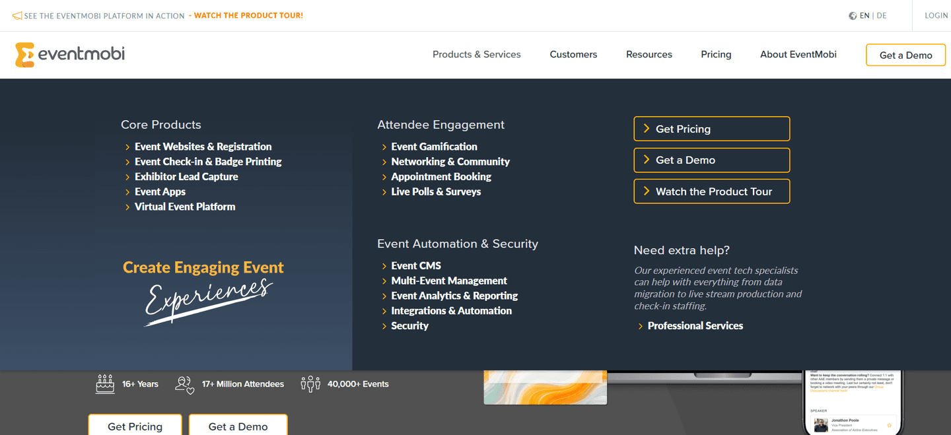Open Event Check-in & Badge Printing
Image resolution: width=951 pixels, height=435 pixels.
[x=208, y=162]
